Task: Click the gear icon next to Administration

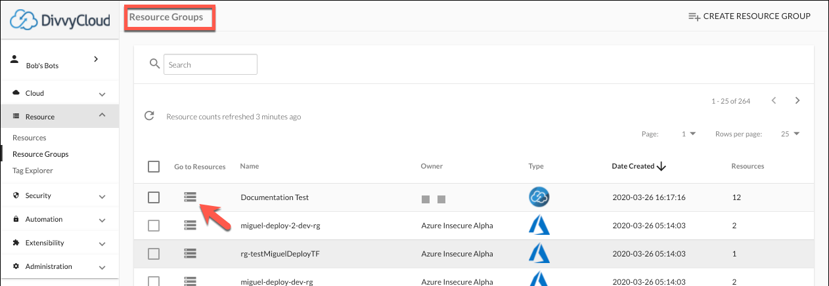Action: (x=16, y=266)
